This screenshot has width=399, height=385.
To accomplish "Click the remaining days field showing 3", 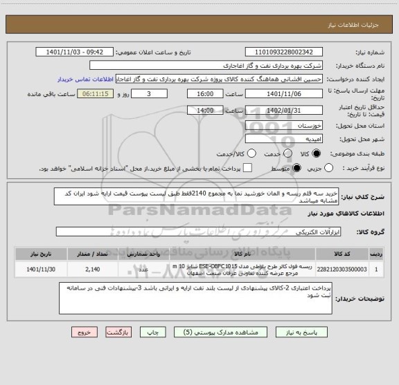I will (x=149, y=94).
